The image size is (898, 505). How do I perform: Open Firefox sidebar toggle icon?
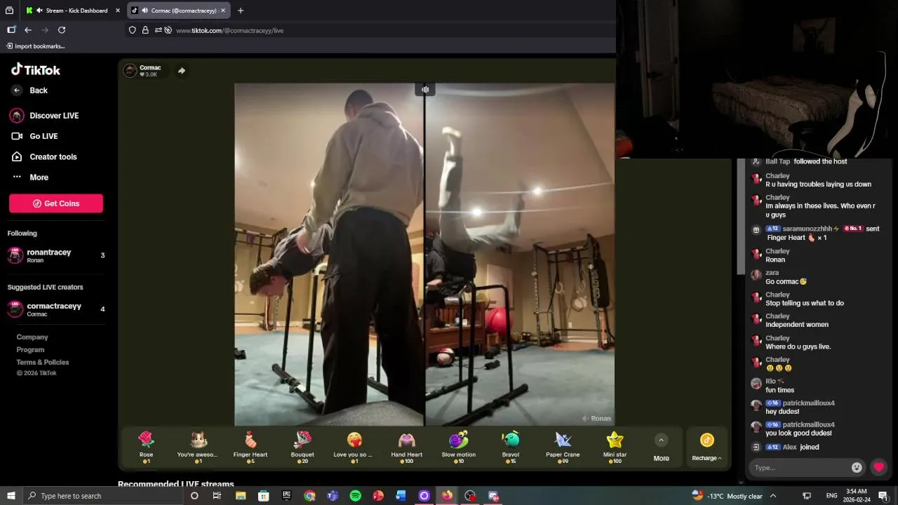[x=11, y=30]
